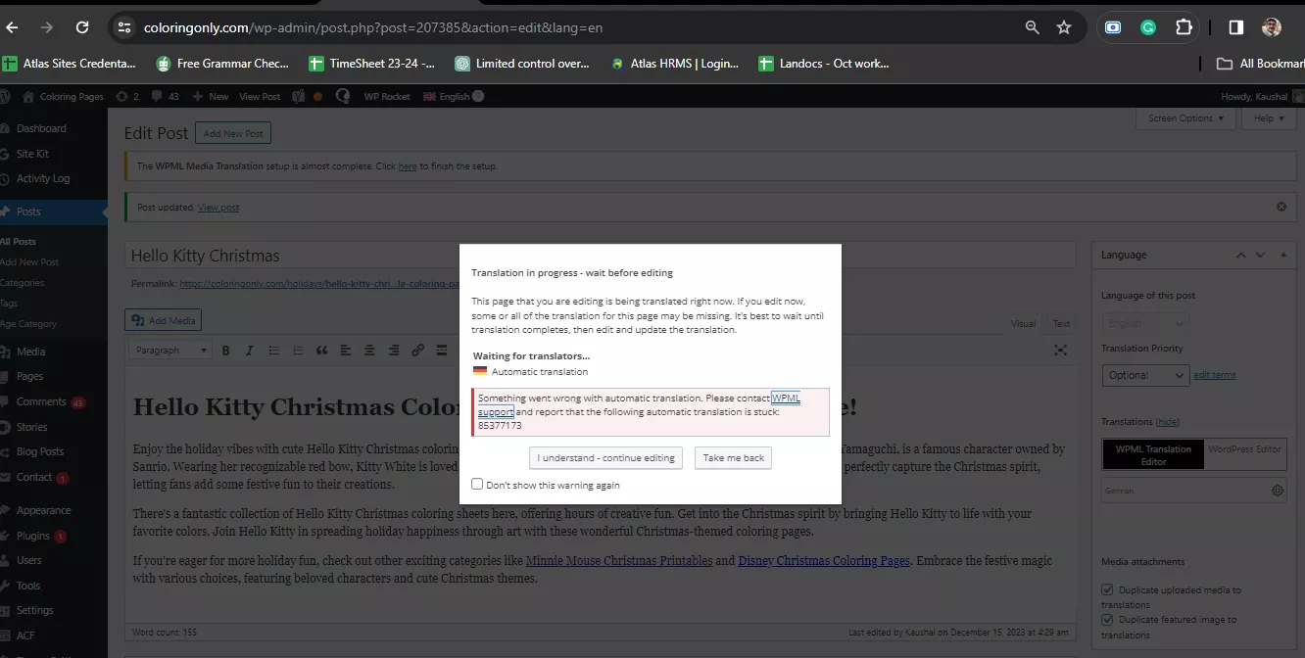Click I understand - continue editing
The height and width of the screenshot is (658, 1305).
(x=606, y=458)
